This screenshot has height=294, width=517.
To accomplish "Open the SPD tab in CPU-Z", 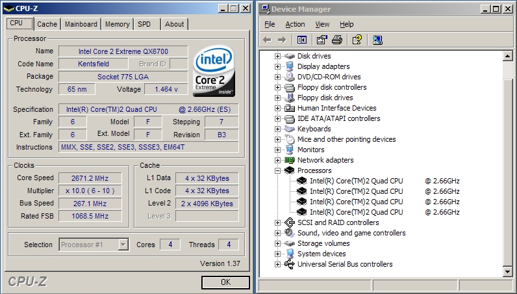I will [x=144, y=24].
